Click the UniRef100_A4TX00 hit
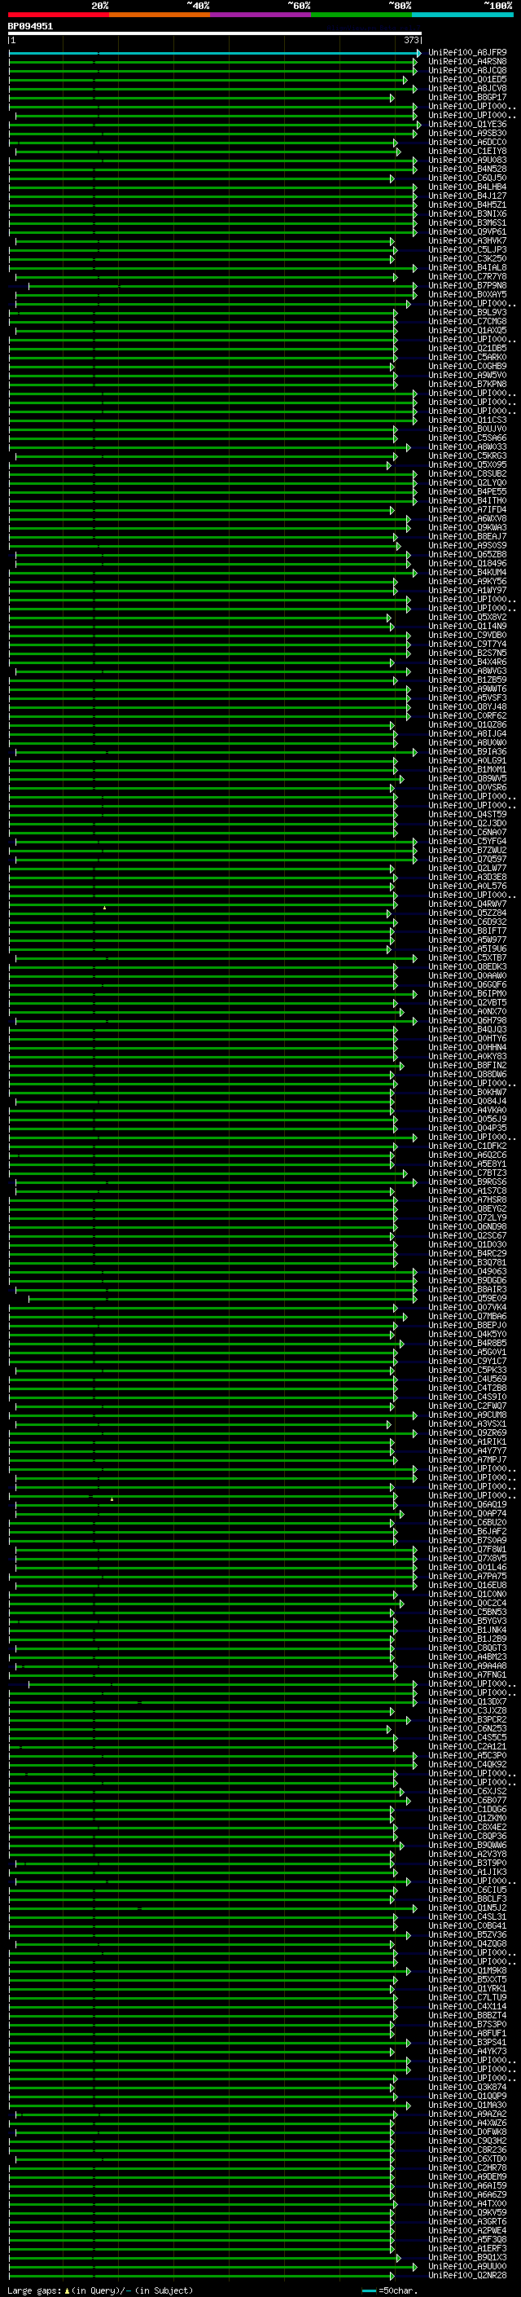The height and width of the screenshot is (2297, 521). pyautogui.click(x=466, y=2203)
